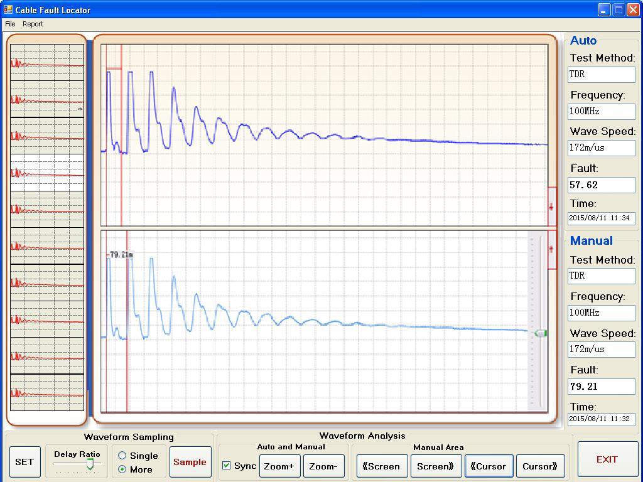Click the red down-arrow between waveform panels
Image resolution: width=643 pixels, height=482 pixels.
pos(551,207)
